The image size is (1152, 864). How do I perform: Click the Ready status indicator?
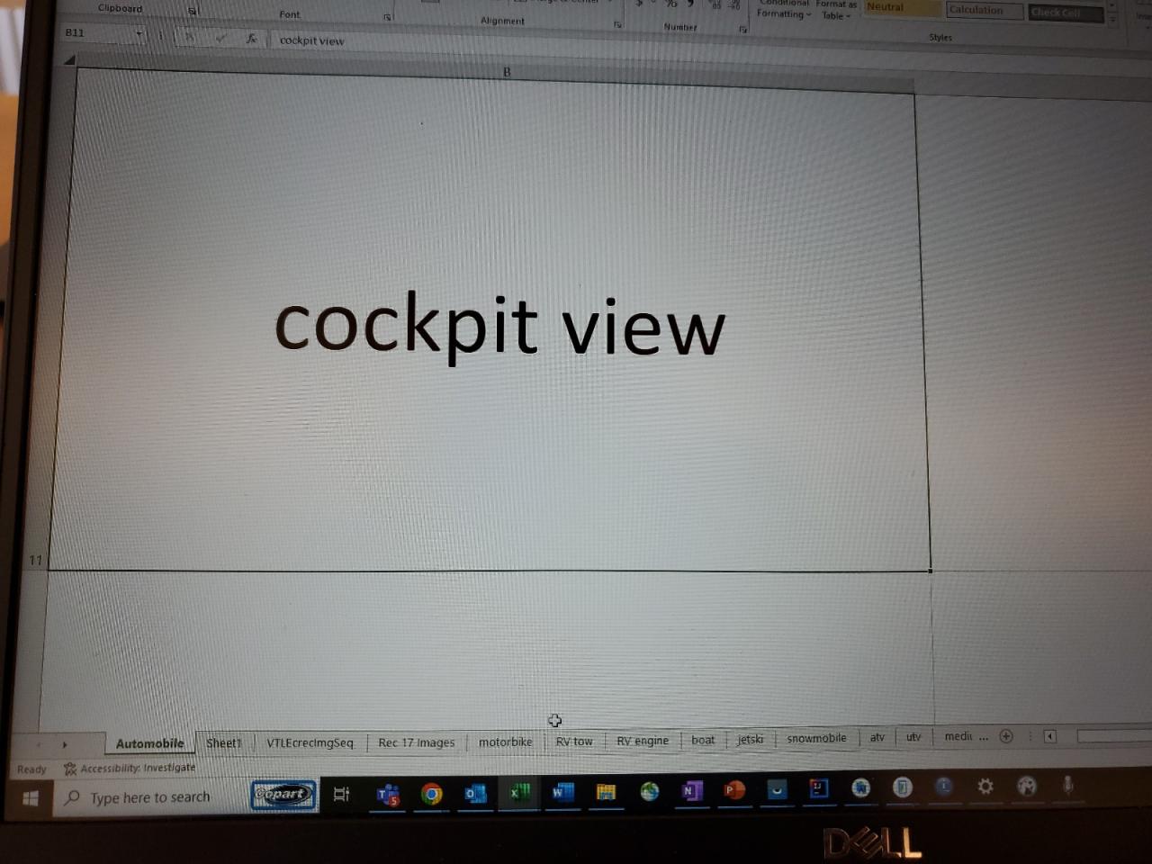click(x=31, y=769)
